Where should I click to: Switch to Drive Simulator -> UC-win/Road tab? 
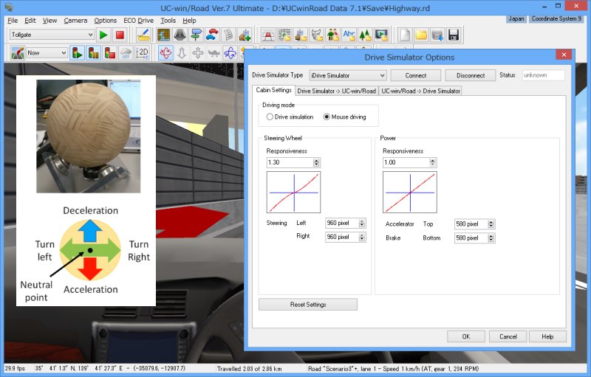click(337, 91)
